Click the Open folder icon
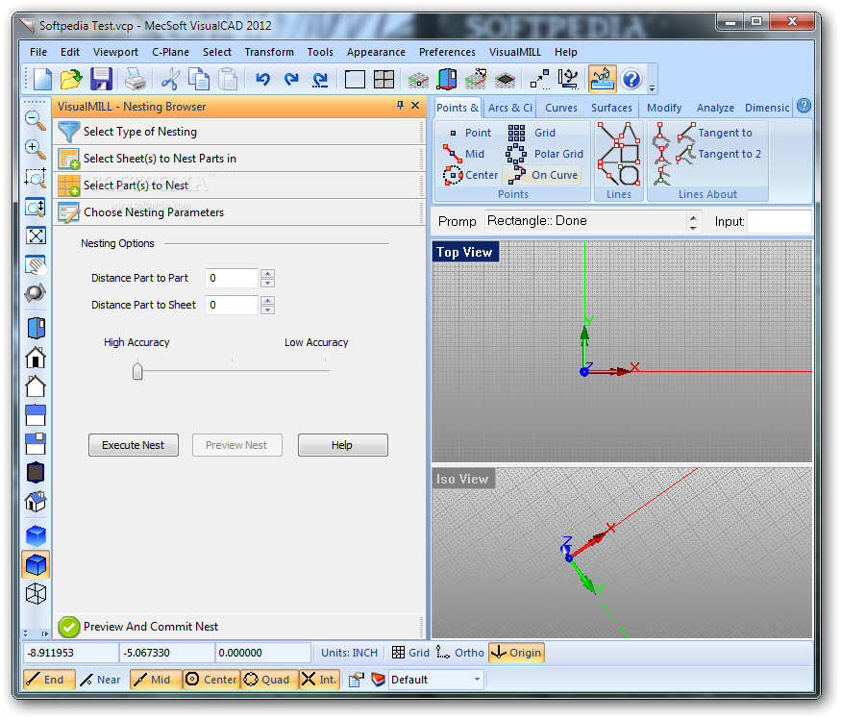This screenshot has width=841, height=719. point(71,80)
